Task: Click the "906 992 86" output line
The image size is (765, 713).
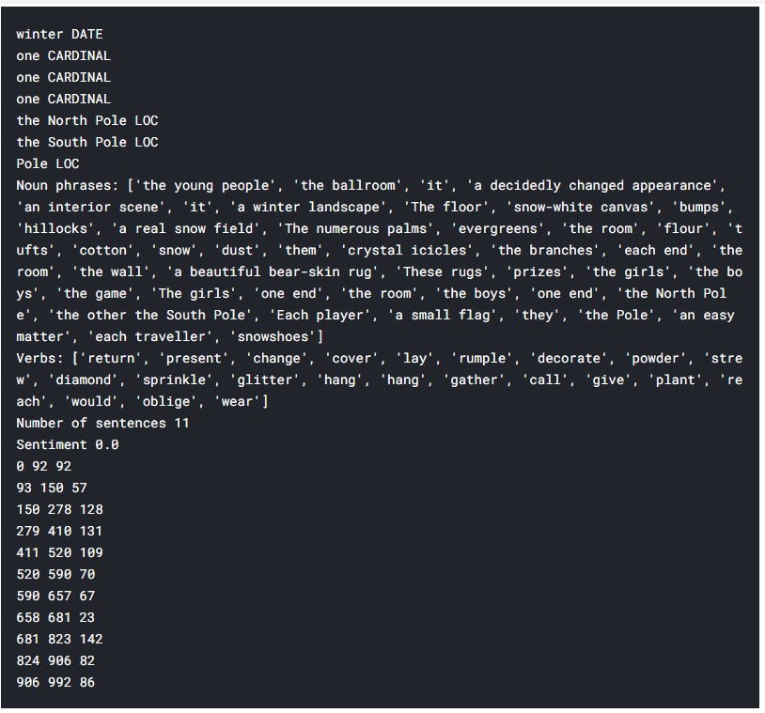Action: pos(55,682)
